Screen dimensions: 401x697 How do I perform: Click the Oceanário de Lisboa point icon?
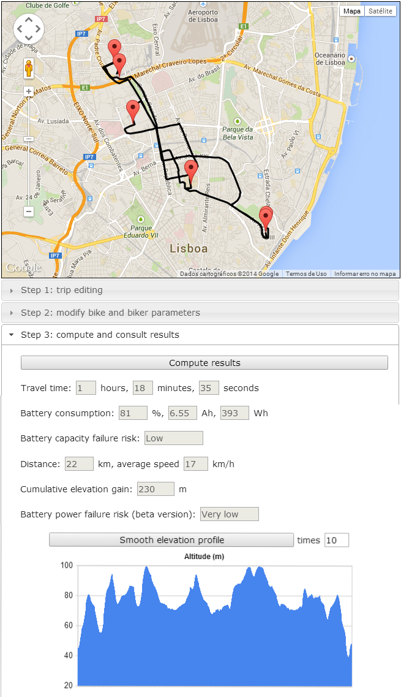pos(351,59)
